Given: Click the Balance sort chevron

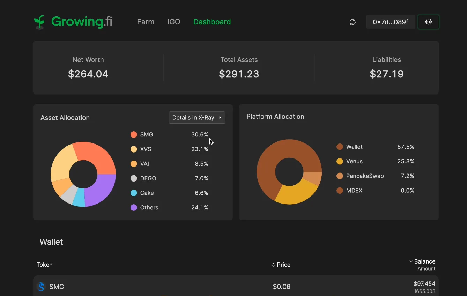Looking at the screenshot, I should 411,261.
